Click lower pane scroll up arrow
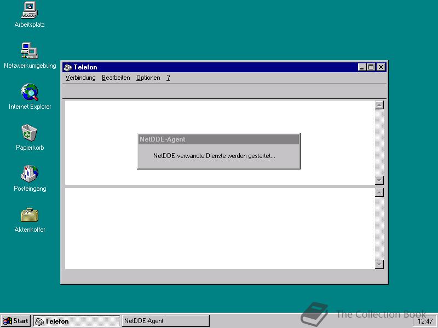 [x=379, y=192]
